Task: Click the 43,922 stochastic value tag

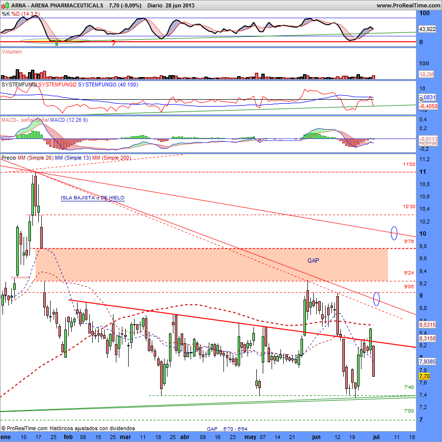Action: (x=427, y=29)
